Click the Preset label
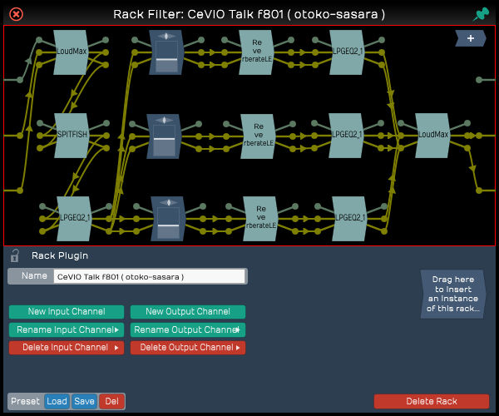499x416 pixels. (x=26, y=401)
